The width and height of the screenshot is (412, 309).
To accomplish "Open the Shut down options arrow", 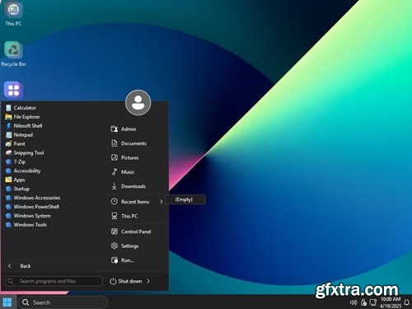I will click(148, 281).
